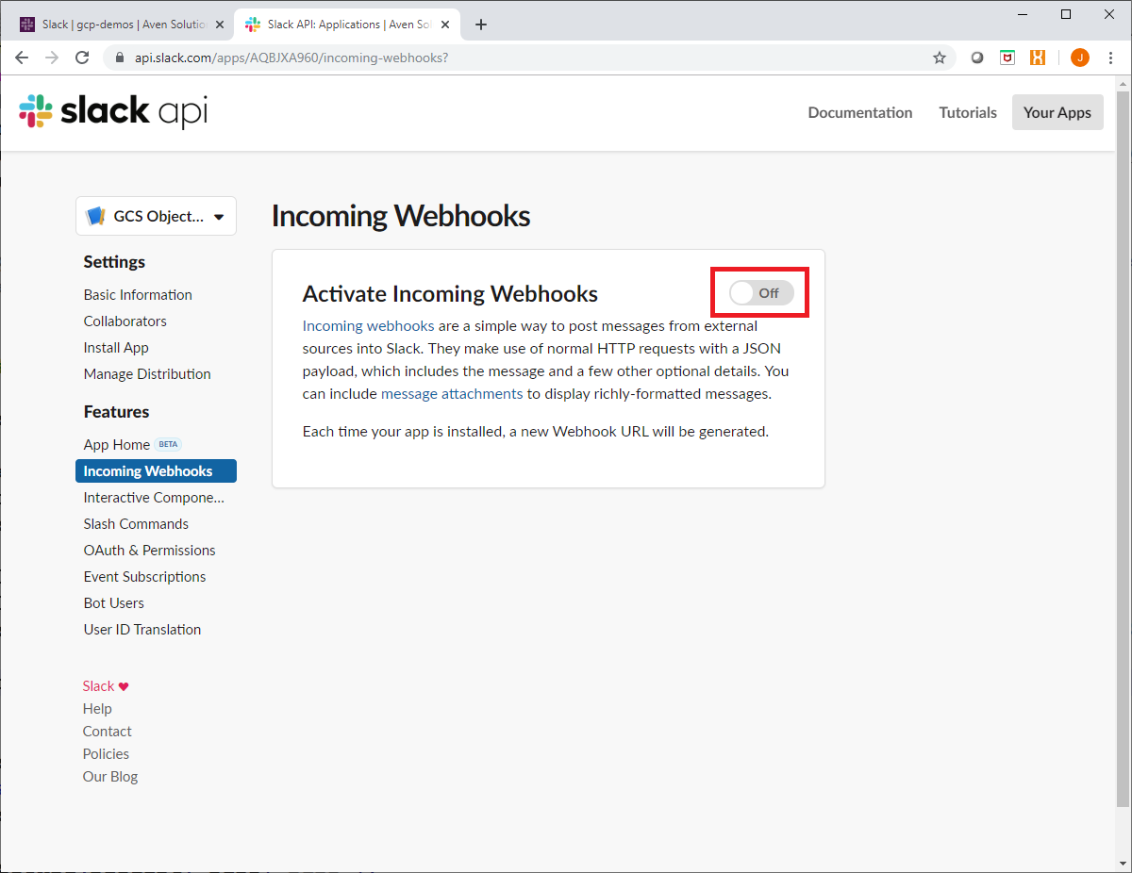Image resolution: width=1132 pixels, height=873 pixels.
Task: Open Your Apps in the top nav
Action: coord(1057,112)
